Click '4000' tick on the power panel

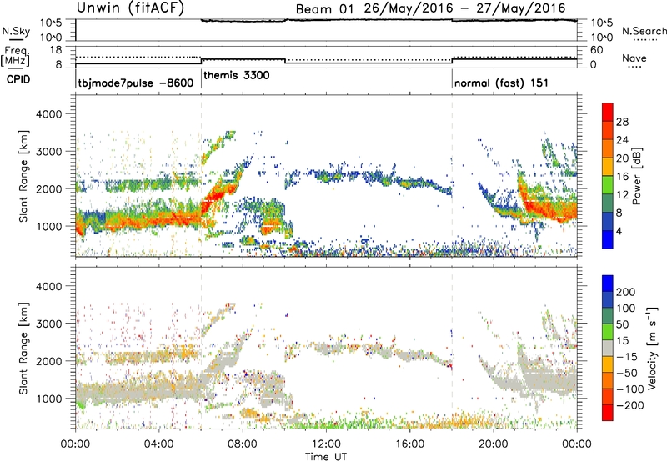(x=49, y=114)
